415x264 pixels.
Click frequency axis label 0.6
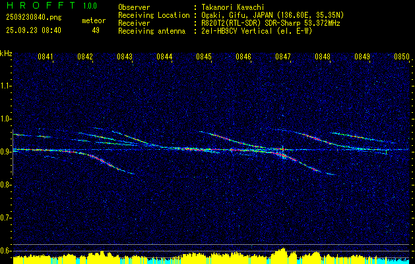(x=6, y=251)
